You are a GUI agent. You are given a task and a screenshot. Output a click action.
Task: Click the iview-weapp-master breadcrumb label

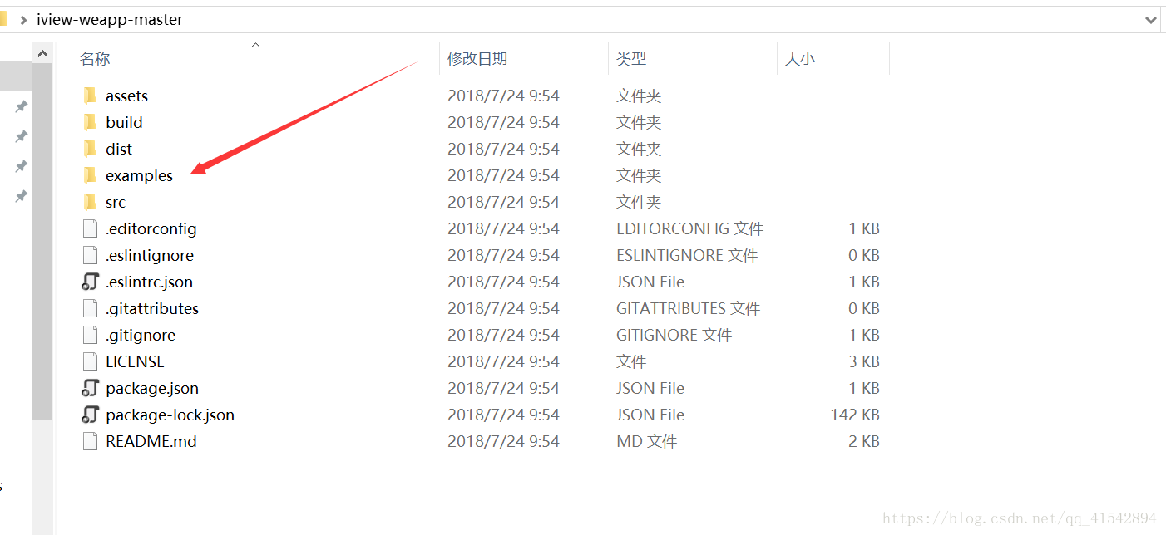click(110, 19)
